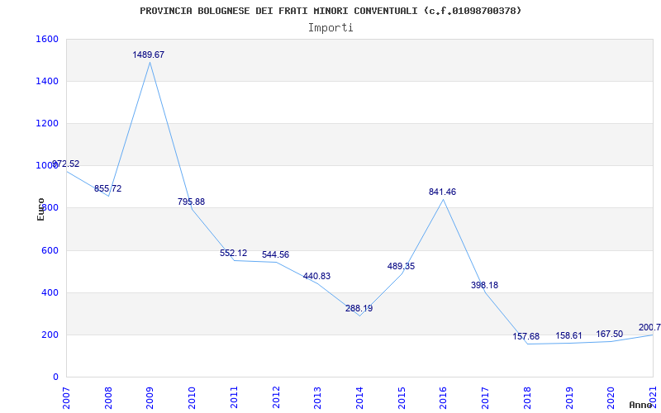Click the x-axis year 2007
This screenshot has height=413, width=661.
66,397
